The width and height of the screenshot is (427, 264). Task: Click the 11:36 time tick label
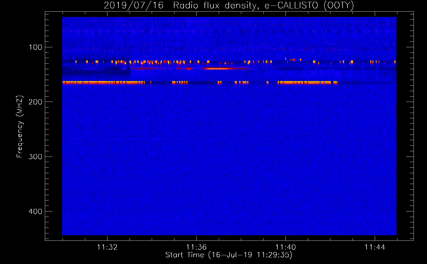pyautogui.click(x=196, y=247)
